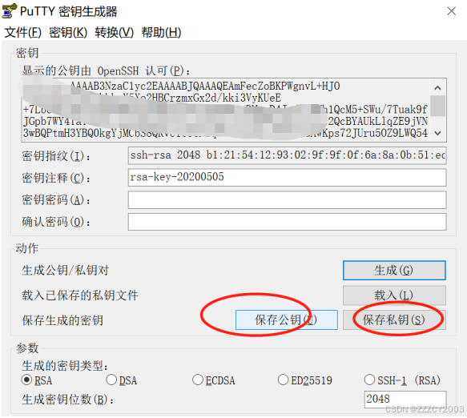The height and width of the screenshot is (418, 467).
Task: Click the 密钥密码(A) passphrase field
Action: click(x=287, y=199)
